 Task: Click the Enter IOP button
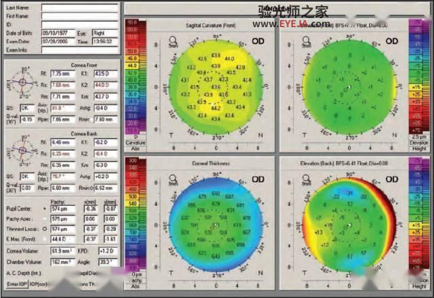coord(17,284)
